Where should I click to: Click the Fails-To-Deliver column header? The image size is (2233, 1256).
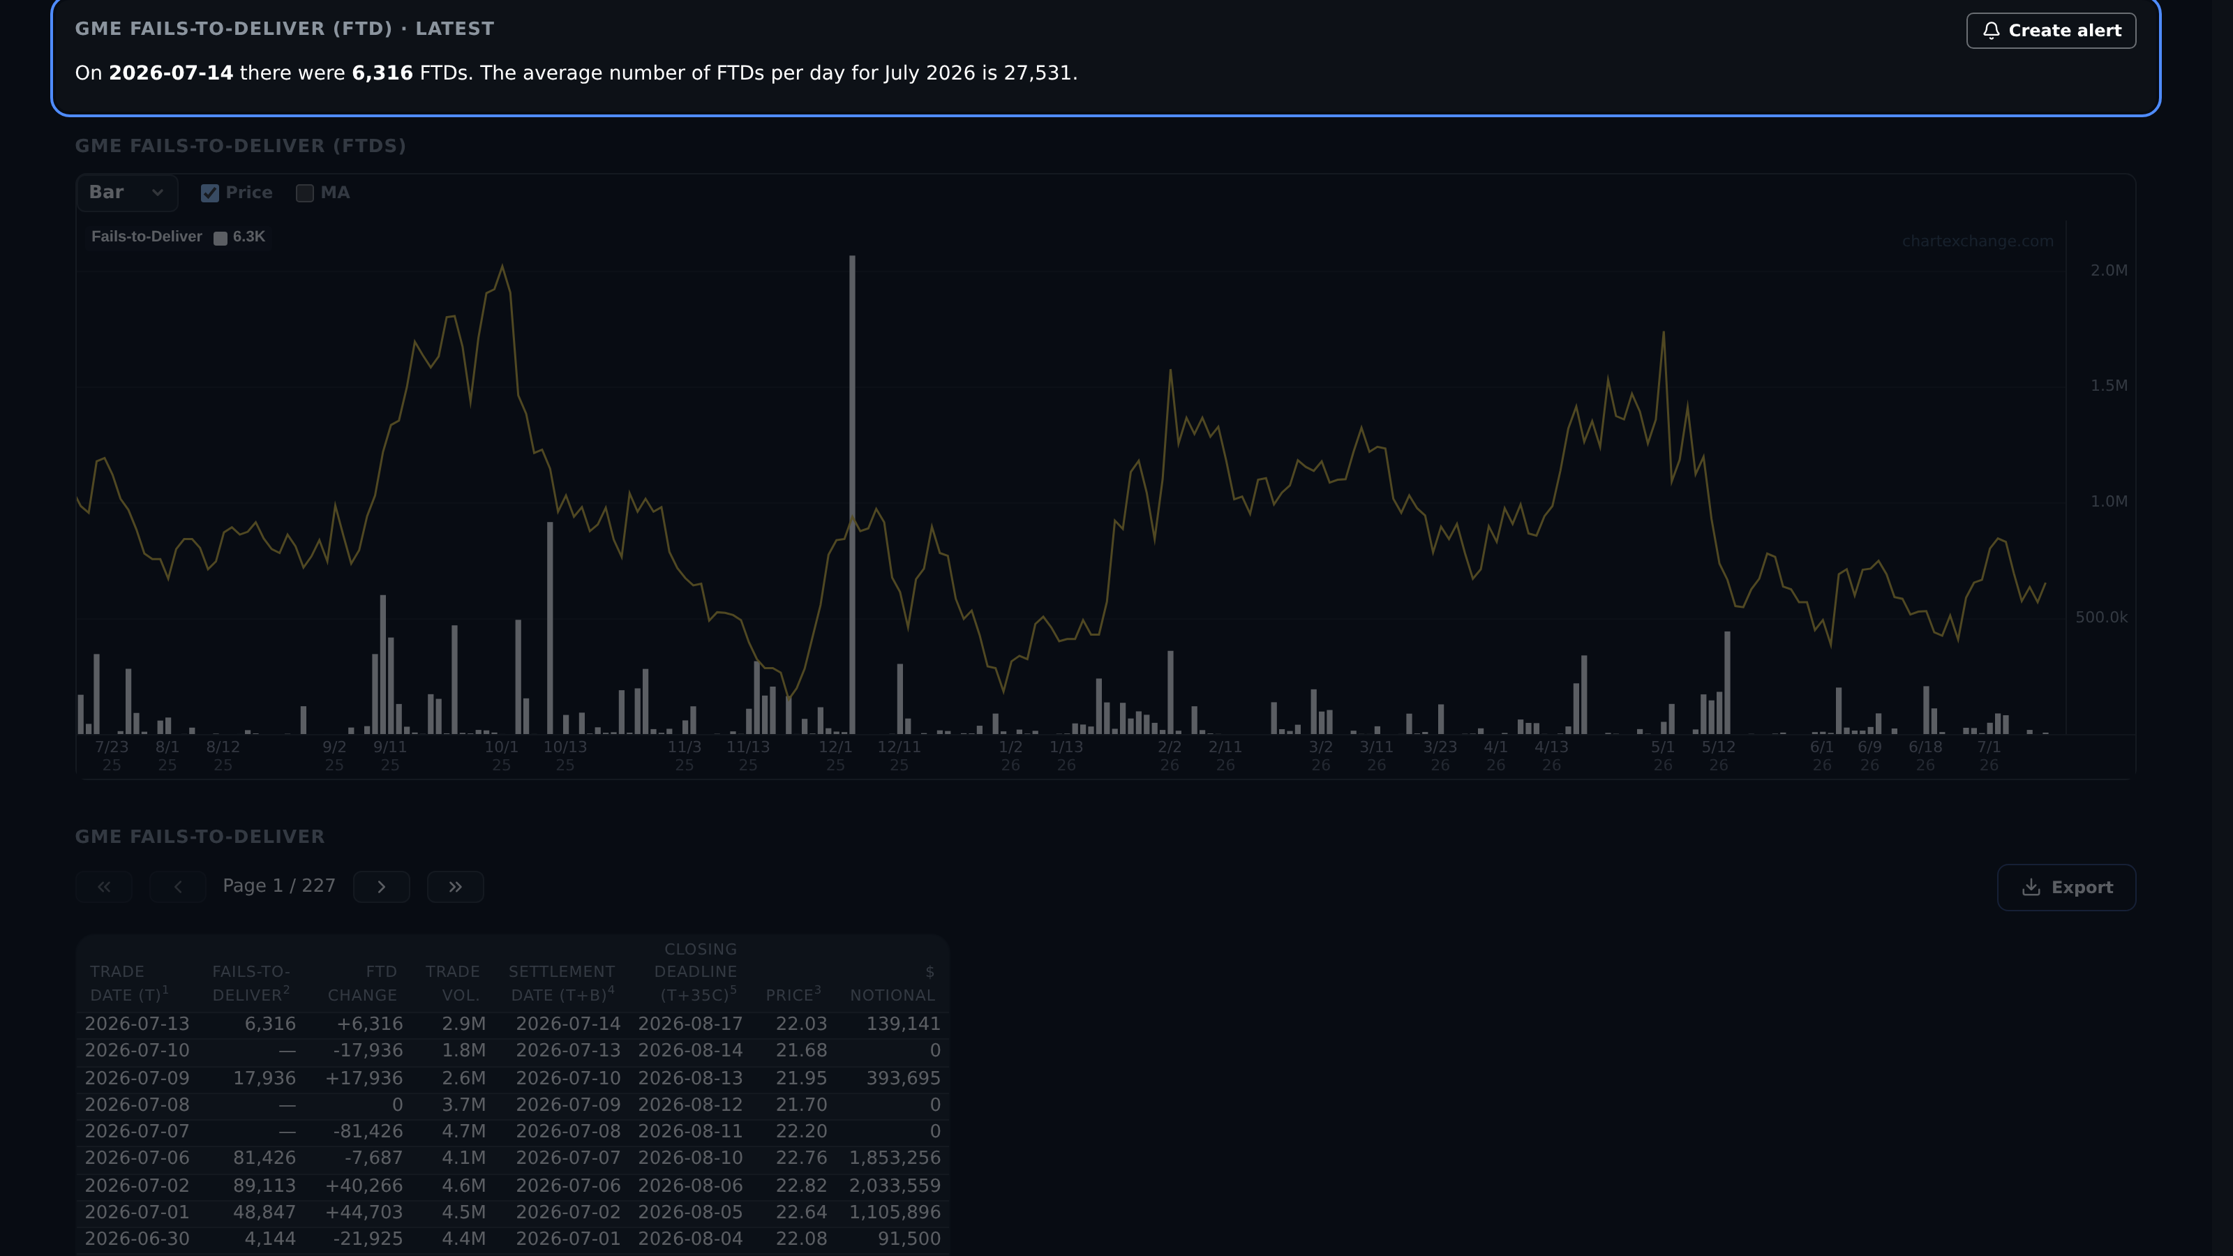[x=251, y=983]
